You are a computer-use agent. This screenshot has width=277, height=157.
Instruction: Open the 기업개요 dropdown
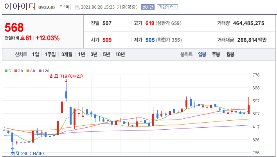click(x=167, y=7)
